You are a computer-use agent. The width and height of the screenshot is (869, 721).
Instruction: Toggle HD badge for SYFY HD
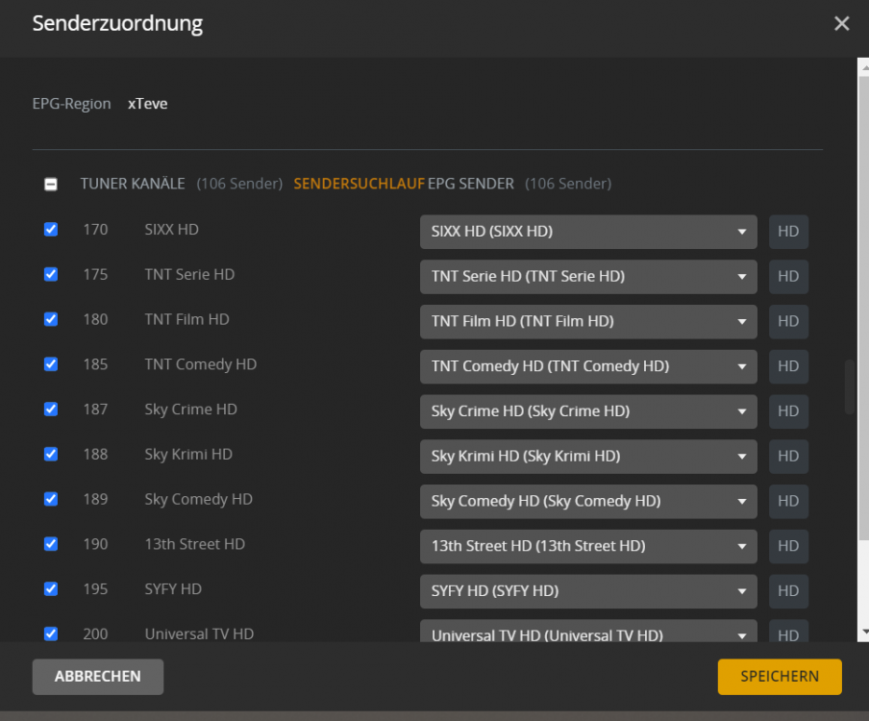[788, 591]
